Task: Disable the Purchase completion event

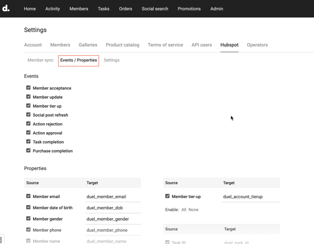Action: pos(29,150)
